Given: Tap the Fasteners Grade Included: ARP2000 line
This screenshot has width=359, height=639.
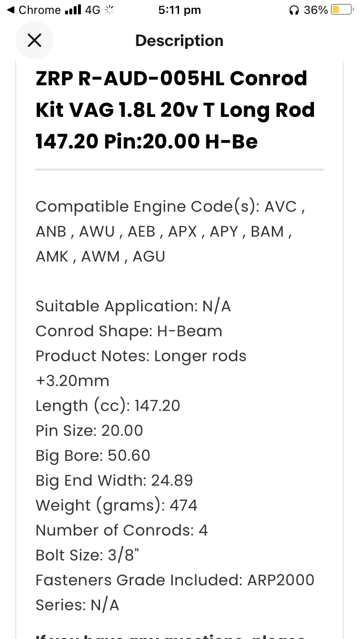Looking at the screenshot, I should point(175,580).
